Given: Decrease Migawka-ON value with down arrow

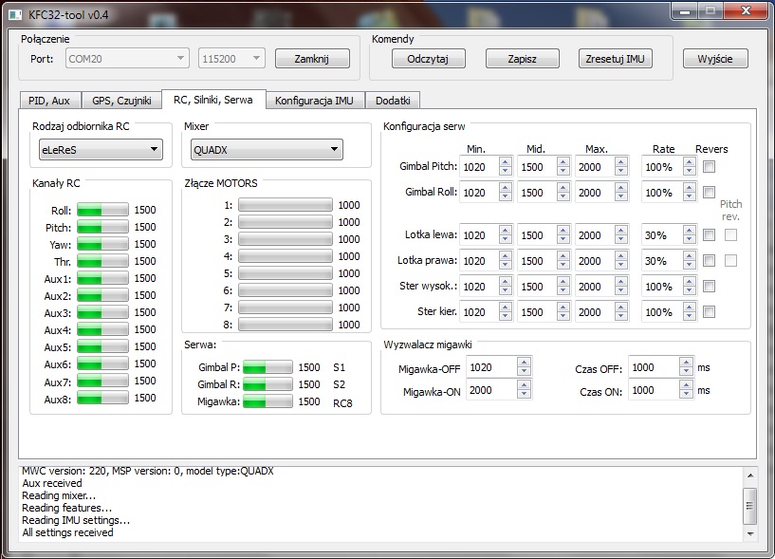Looking at the screenshot, I should (524, 394).
